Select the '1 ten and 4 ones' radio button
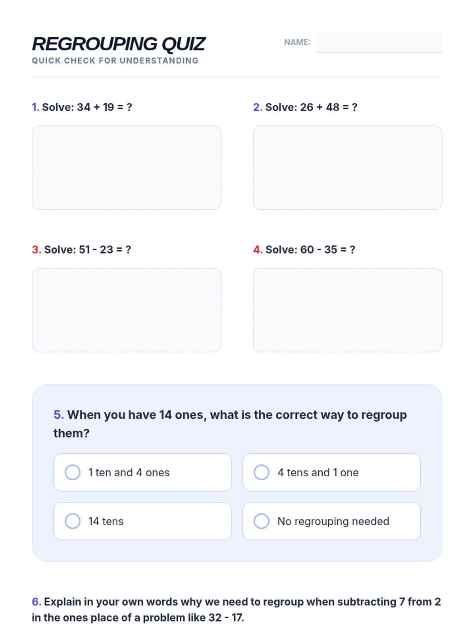 click(x=73, y=472)
